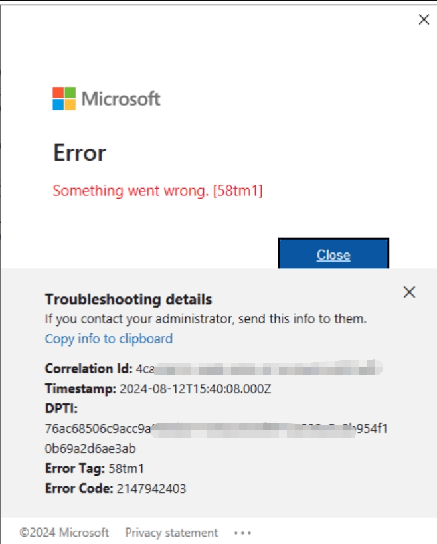Click the Timestamp value in troubleshooting details
This screenshot has width=437, height=544.
point(199,386)
